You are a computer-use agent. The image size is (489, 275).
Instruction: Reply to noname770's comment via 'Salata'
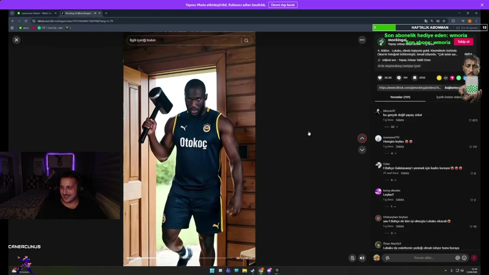click(x=400, y=147)
